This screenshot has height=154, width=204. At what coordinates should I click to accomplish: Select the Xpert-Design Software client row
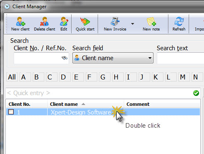coord(103,112)
